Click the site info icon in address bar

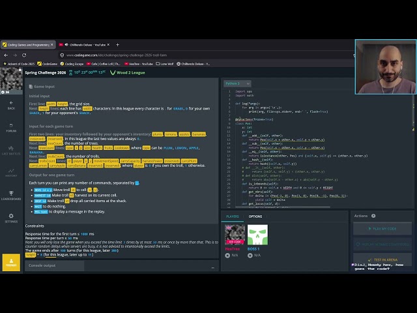tap(62, 55)
